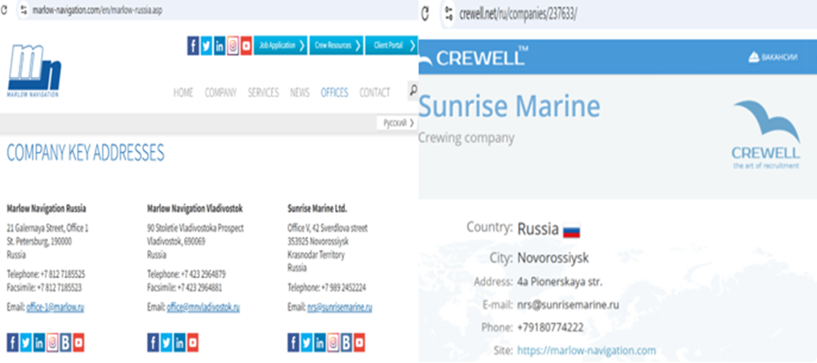Open the COMPANY menu item
Viewport: 817px width, 363px height.
[x=221, y=93]
